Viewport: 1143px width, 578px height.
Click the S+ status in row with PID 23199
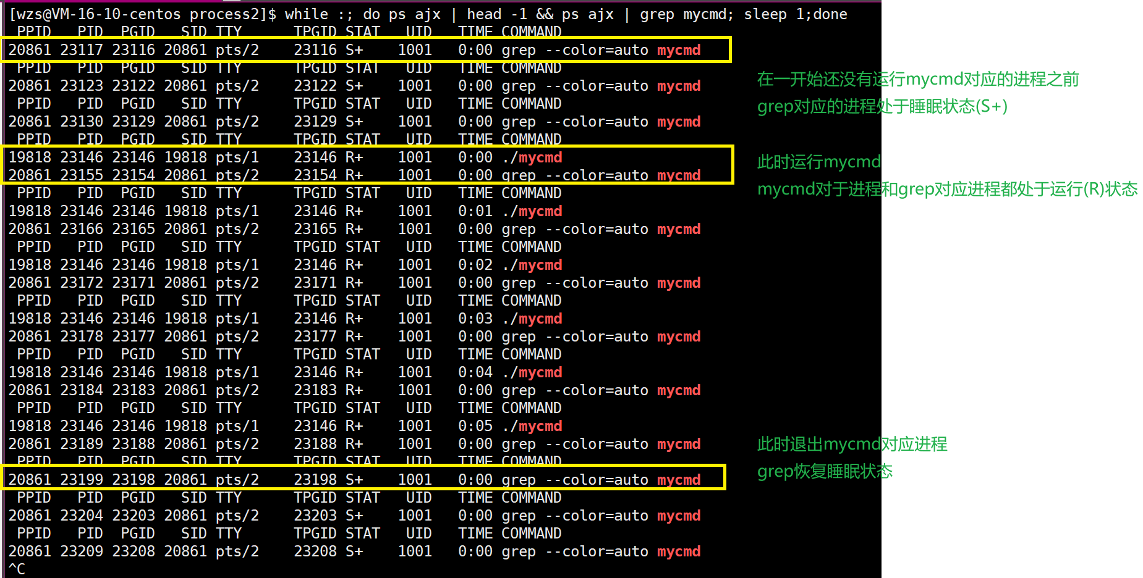point(354,480)
